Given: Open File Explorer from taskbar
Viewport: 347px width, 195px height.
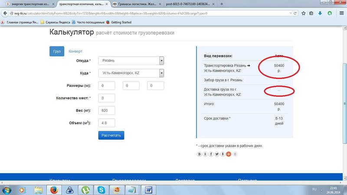Looking at the screenshot, I should [38, 190].
